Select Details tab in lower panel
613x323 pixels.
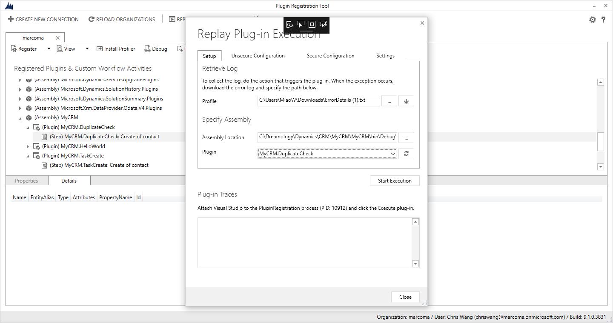(x=69, y=180)
